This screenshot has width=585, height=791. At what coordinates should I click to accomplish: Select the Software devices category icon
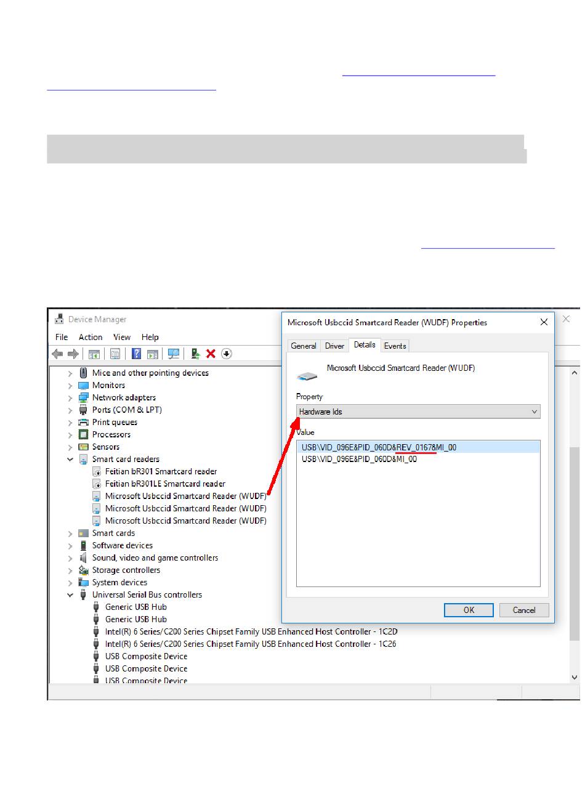[x=84, y=545]
